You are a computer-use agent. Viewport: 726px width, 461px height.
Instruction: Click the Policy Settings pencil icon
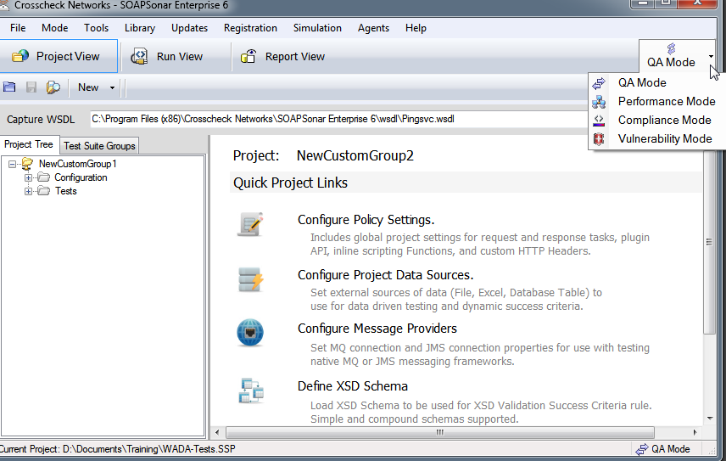tap(250, 224)
